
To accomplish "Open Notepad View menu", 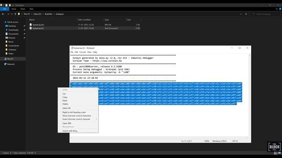I will click(89, 52).
